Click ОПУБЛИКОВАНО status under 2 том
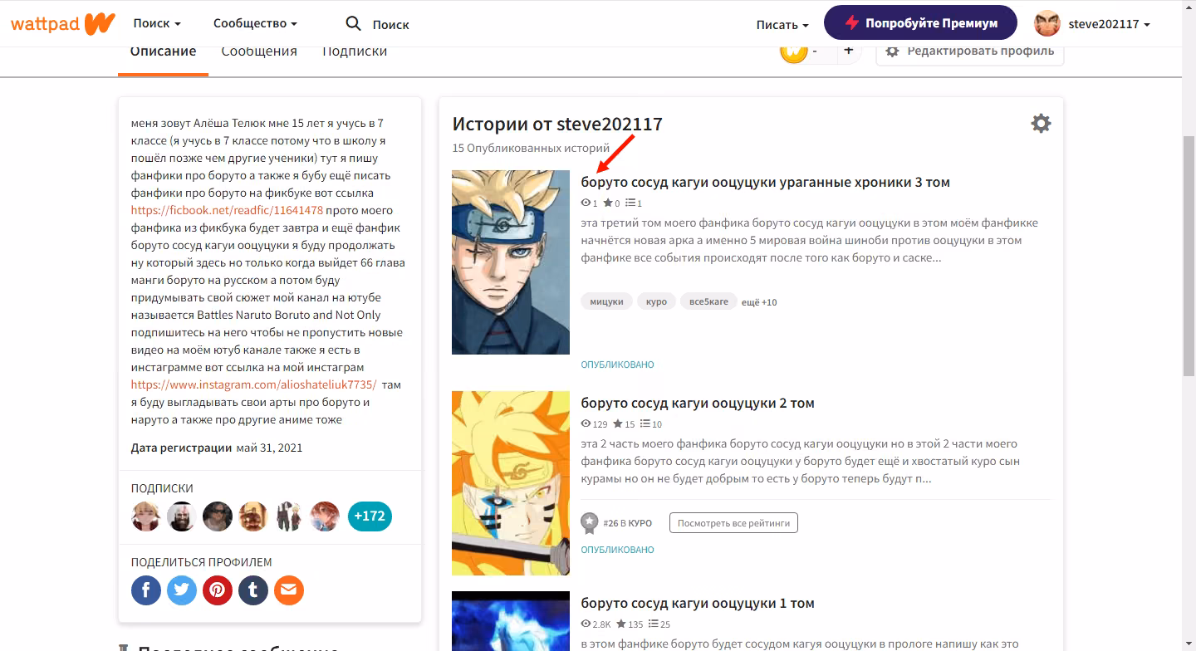 (617, 550)
